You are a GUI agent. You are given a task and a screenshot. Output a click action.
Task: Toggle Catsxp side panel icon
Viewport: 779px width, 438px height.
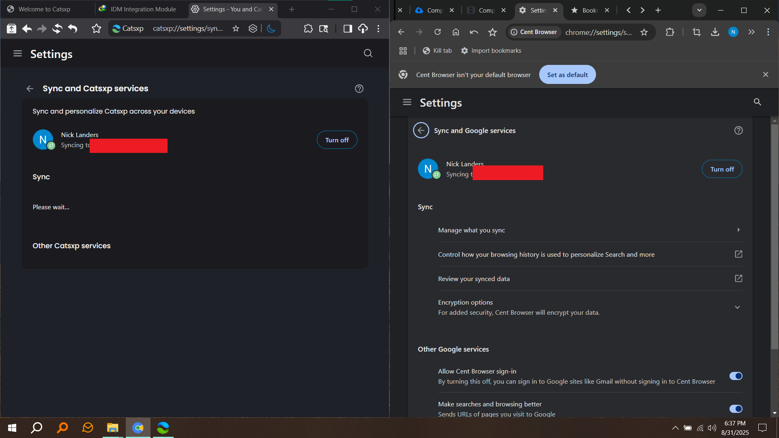tap(348, 28)
